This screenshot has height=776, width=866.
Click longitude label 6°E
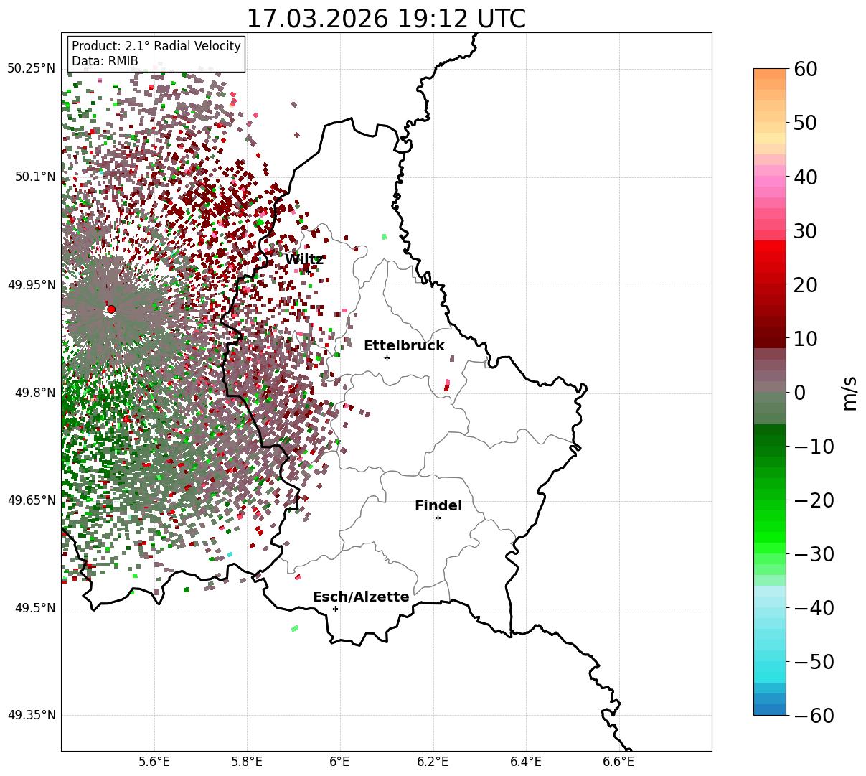(339, 762)
